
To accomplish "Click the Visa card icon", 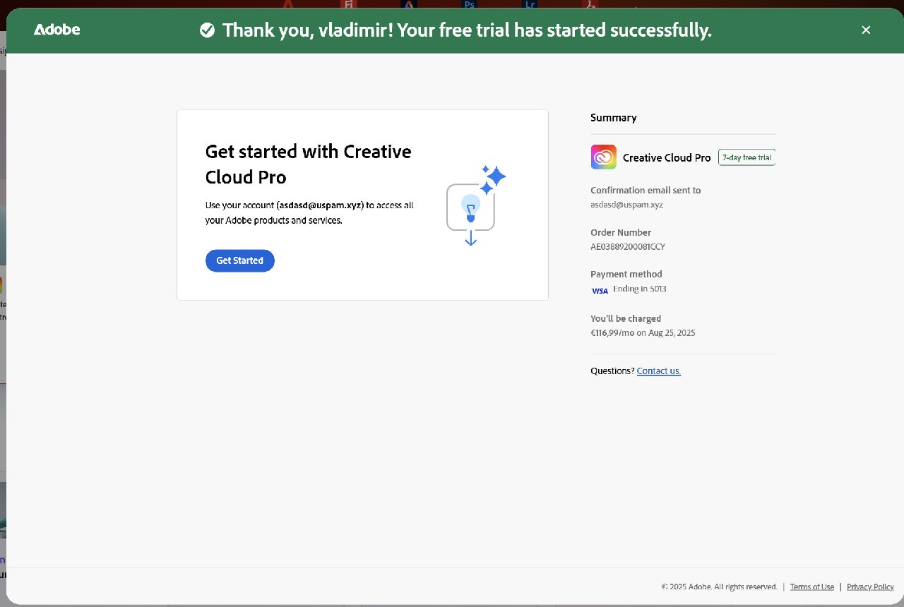I will [600, 290].
